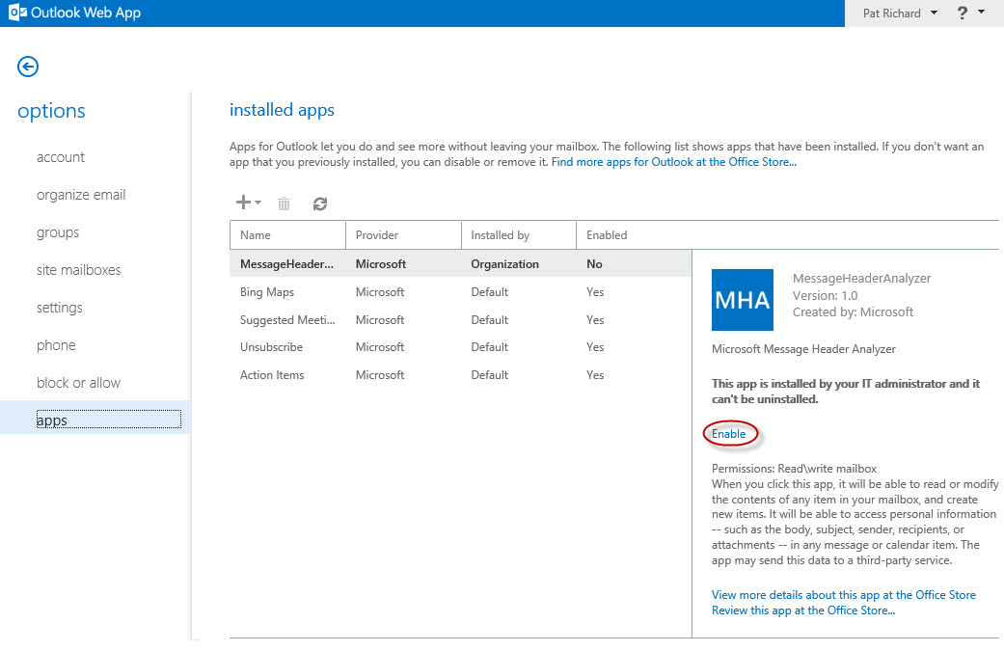Click the MHA blue app logo
1004x651 pixels.
742,300
